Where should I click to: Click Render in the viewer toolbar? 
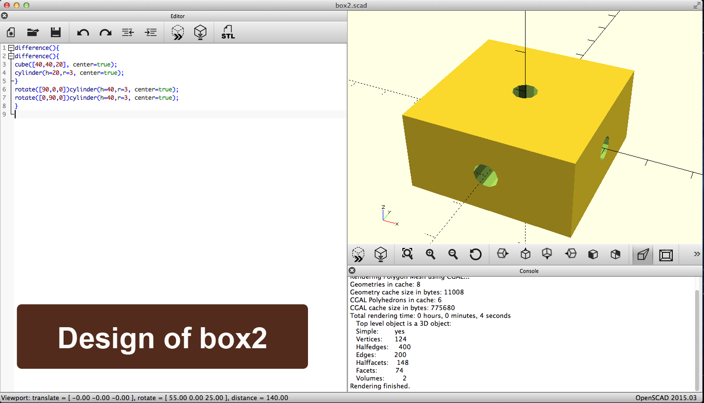pos(381,254)
